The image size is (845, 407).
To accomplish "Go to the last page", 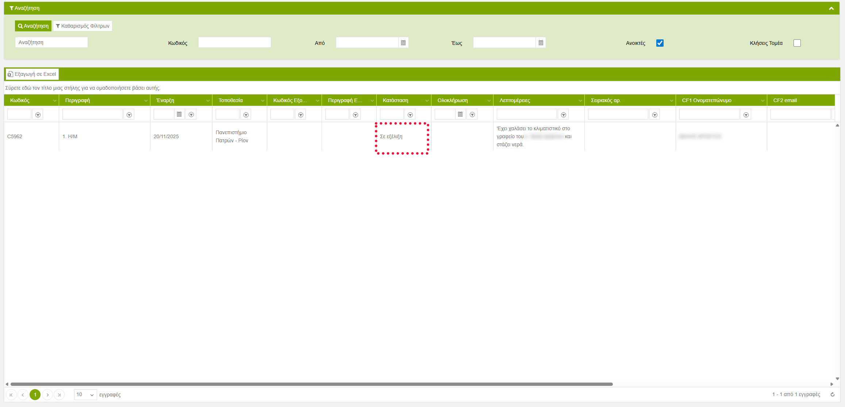I will point(59,395).
